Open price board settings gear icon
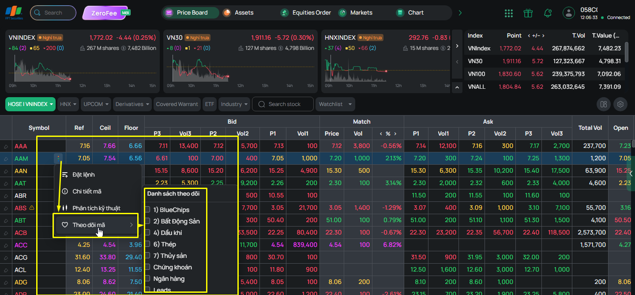 (620, 104)
